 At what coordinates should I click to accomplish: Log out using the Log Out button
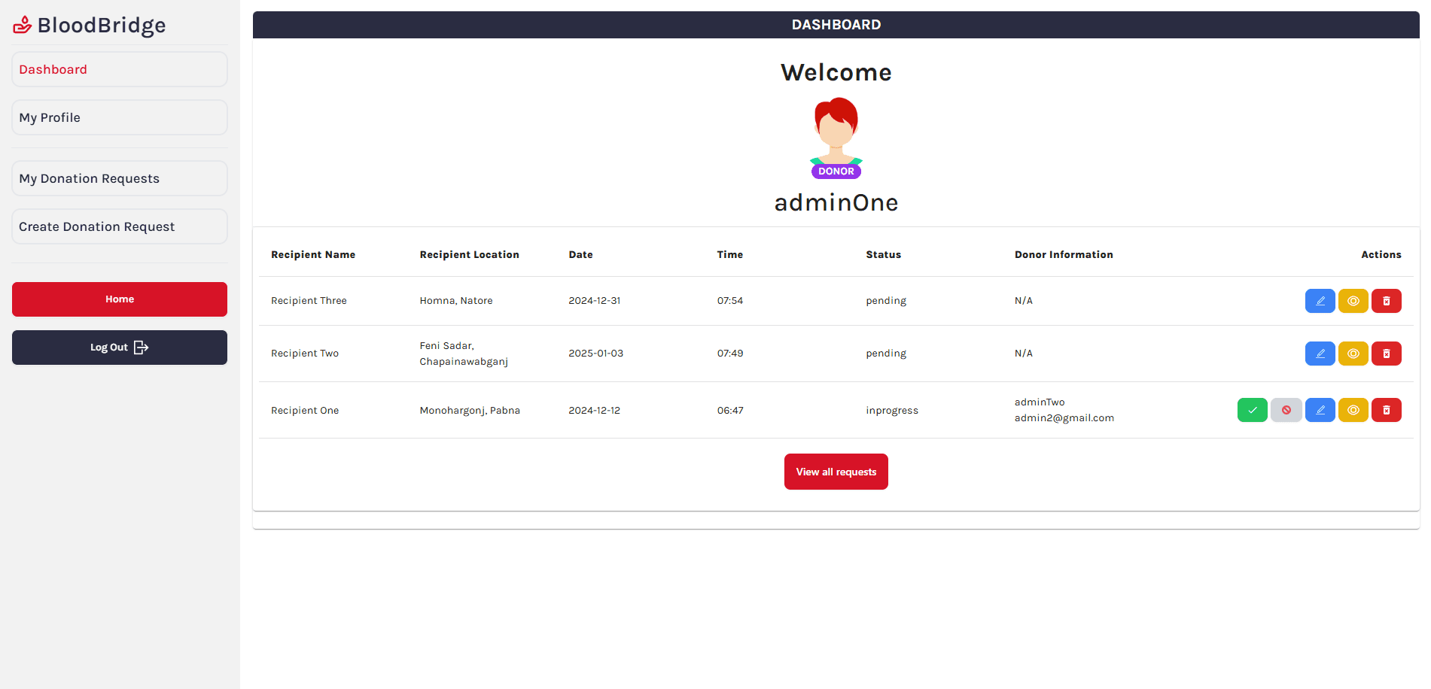[120, 348]
